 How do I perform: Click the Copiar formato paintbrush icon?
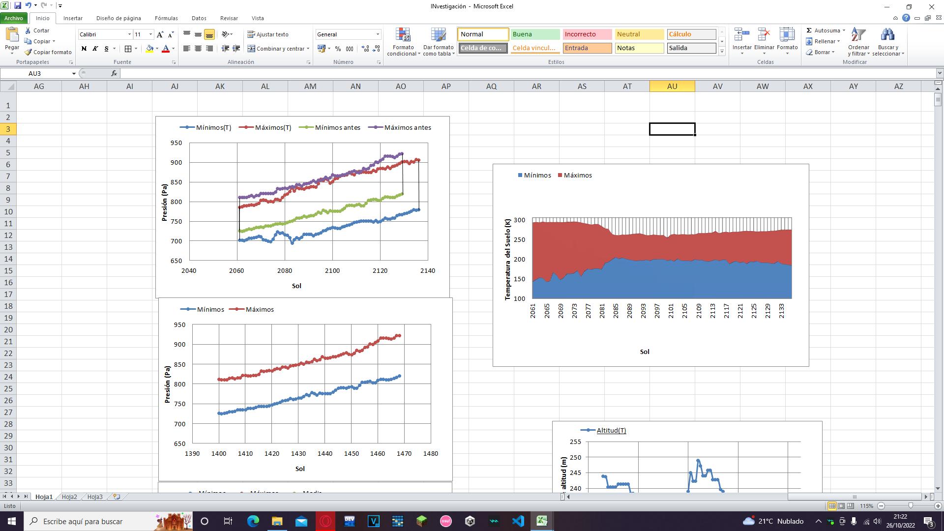[29, 52]
